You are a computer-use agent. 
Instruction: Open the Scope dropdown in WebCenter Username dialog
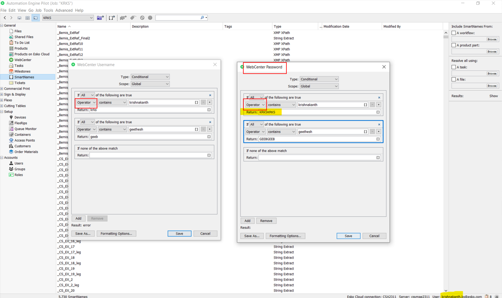click(150, 84)
